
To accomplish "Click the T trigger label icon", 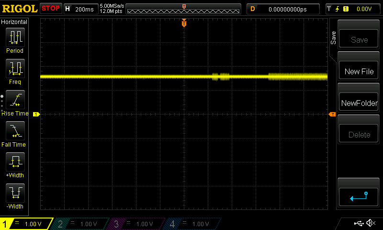I will (x=329, y=9).
